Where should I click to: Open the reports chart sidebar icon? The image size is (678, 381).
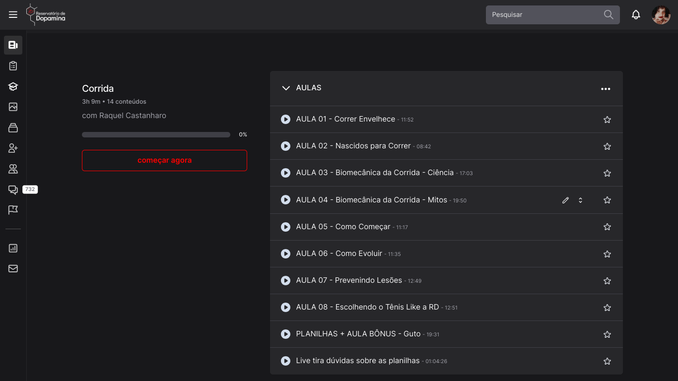tap(13, 248)
